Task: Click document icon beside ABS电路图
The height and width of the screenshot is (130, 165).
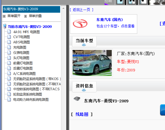Action: tap(9, 42)
